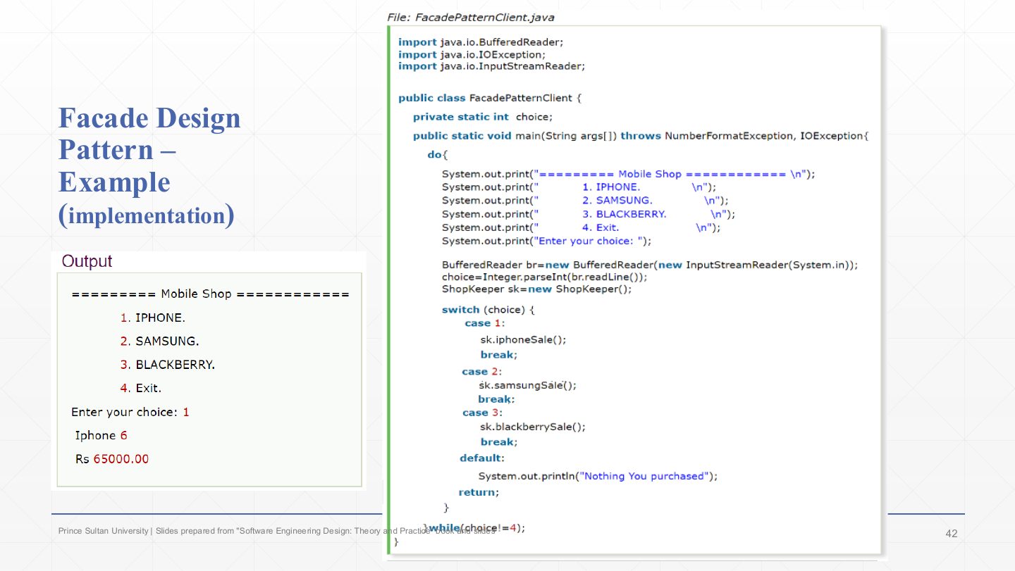This screenshot has height=571, width=1015.
Task: Click the 'sk.samsungSale();' call
Action: [x=528, y=385]
